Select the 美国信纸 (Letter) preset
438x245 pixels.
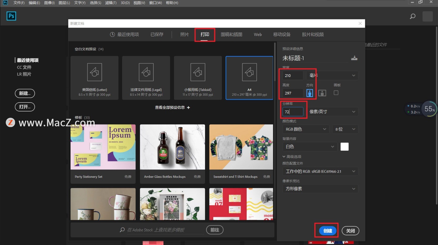pyautogui.click(x=94, y=78)
